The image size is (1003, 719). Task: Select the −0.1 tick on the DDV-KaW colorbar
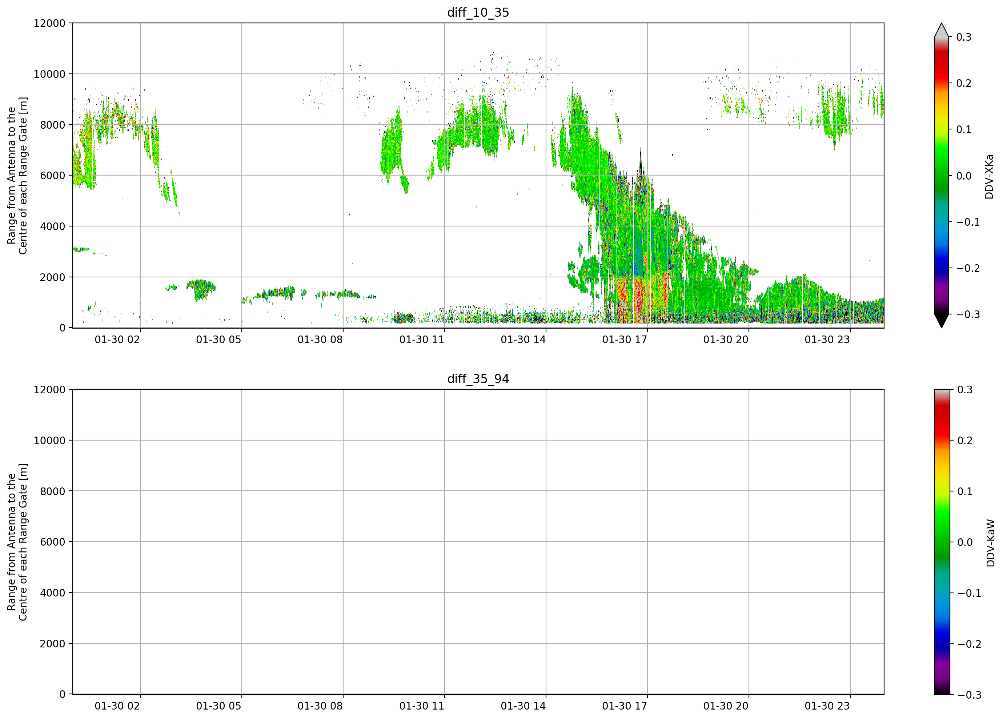click(970, 593)
